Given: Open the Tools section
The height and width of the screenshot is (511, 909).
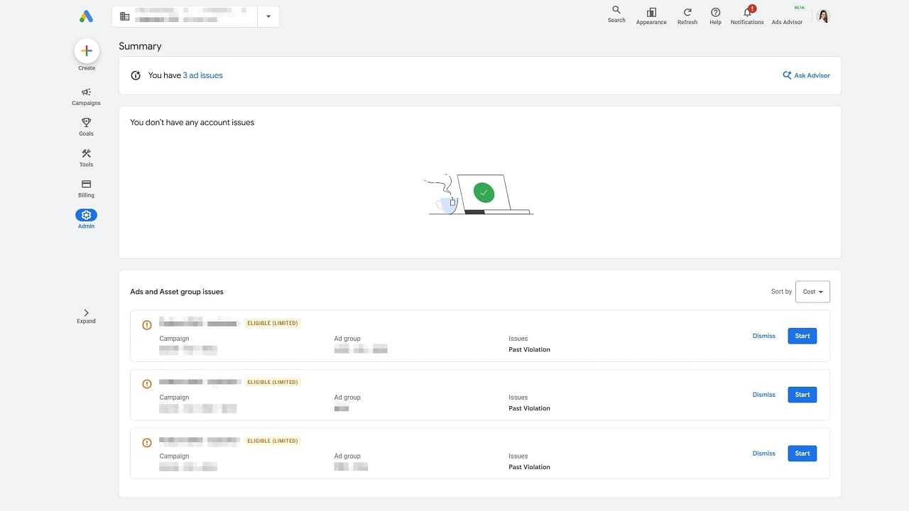Looking at the screenshot, I should (x=86, y=158).
